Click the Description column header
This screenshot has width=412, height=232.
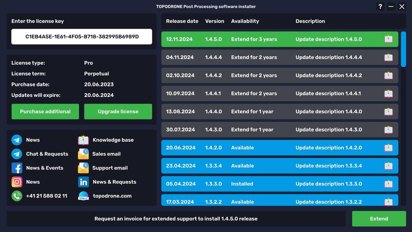(310, 21)
